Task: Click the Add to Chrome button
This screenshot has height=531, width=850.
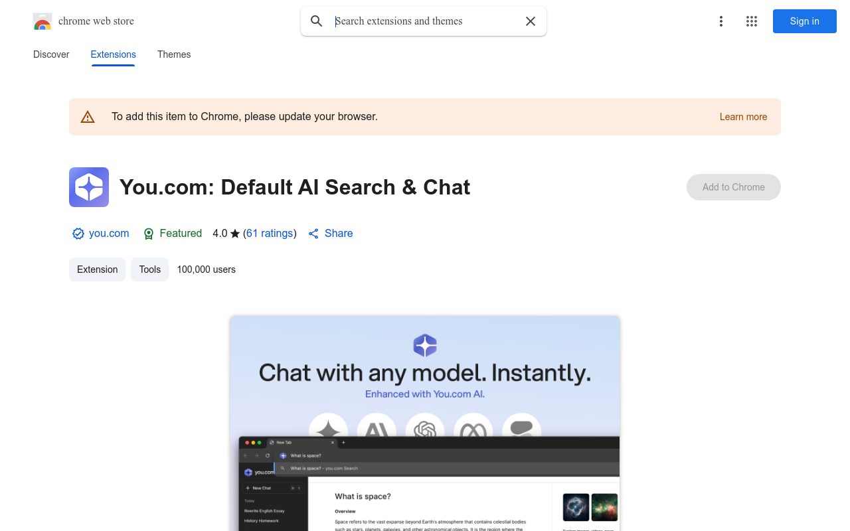Action: (734, 187)
